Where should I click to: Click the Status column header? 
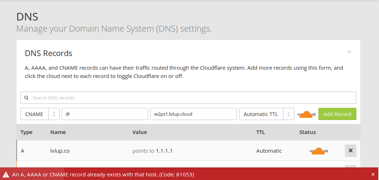point(307,132)
